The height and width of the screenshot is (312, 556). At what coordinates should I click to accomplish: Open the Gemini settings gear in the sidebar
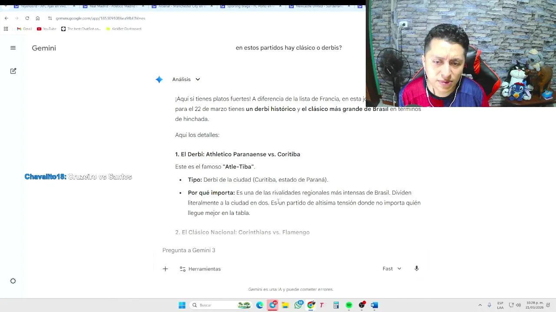click(13, 281)
